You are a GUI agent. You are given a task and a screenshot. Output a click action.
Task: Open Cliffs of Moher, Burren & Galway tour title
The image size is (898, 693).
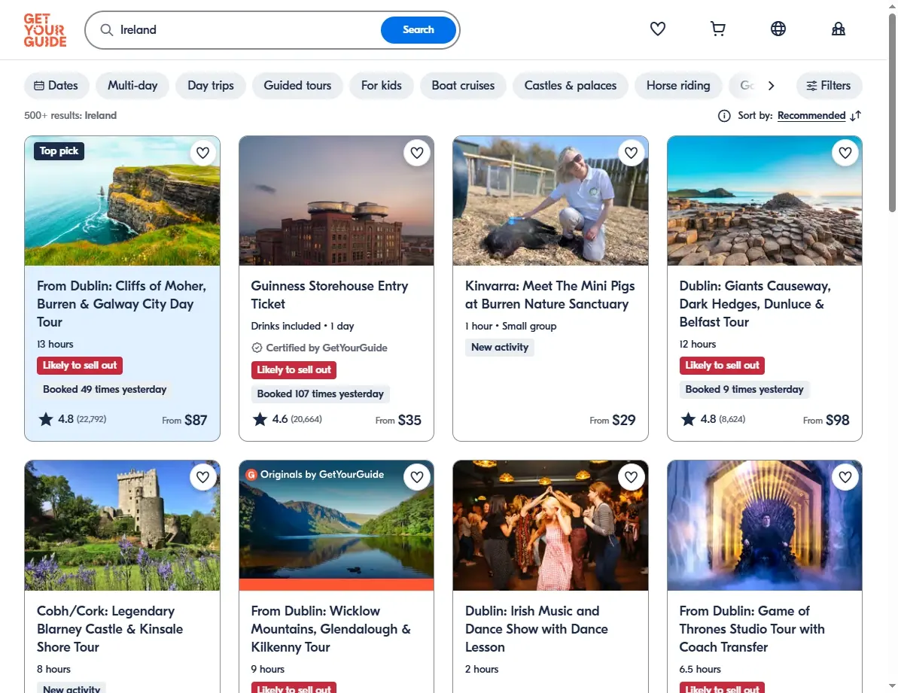pos(121,304)
